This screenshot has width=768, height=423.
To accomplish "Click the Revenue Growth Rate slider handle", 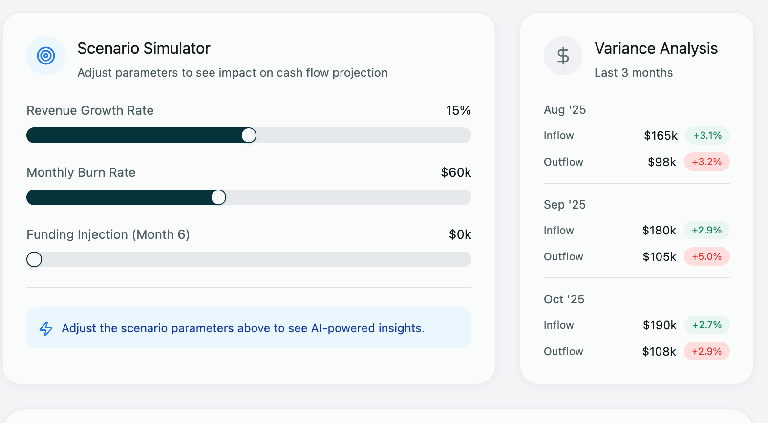I will [249, 135].
